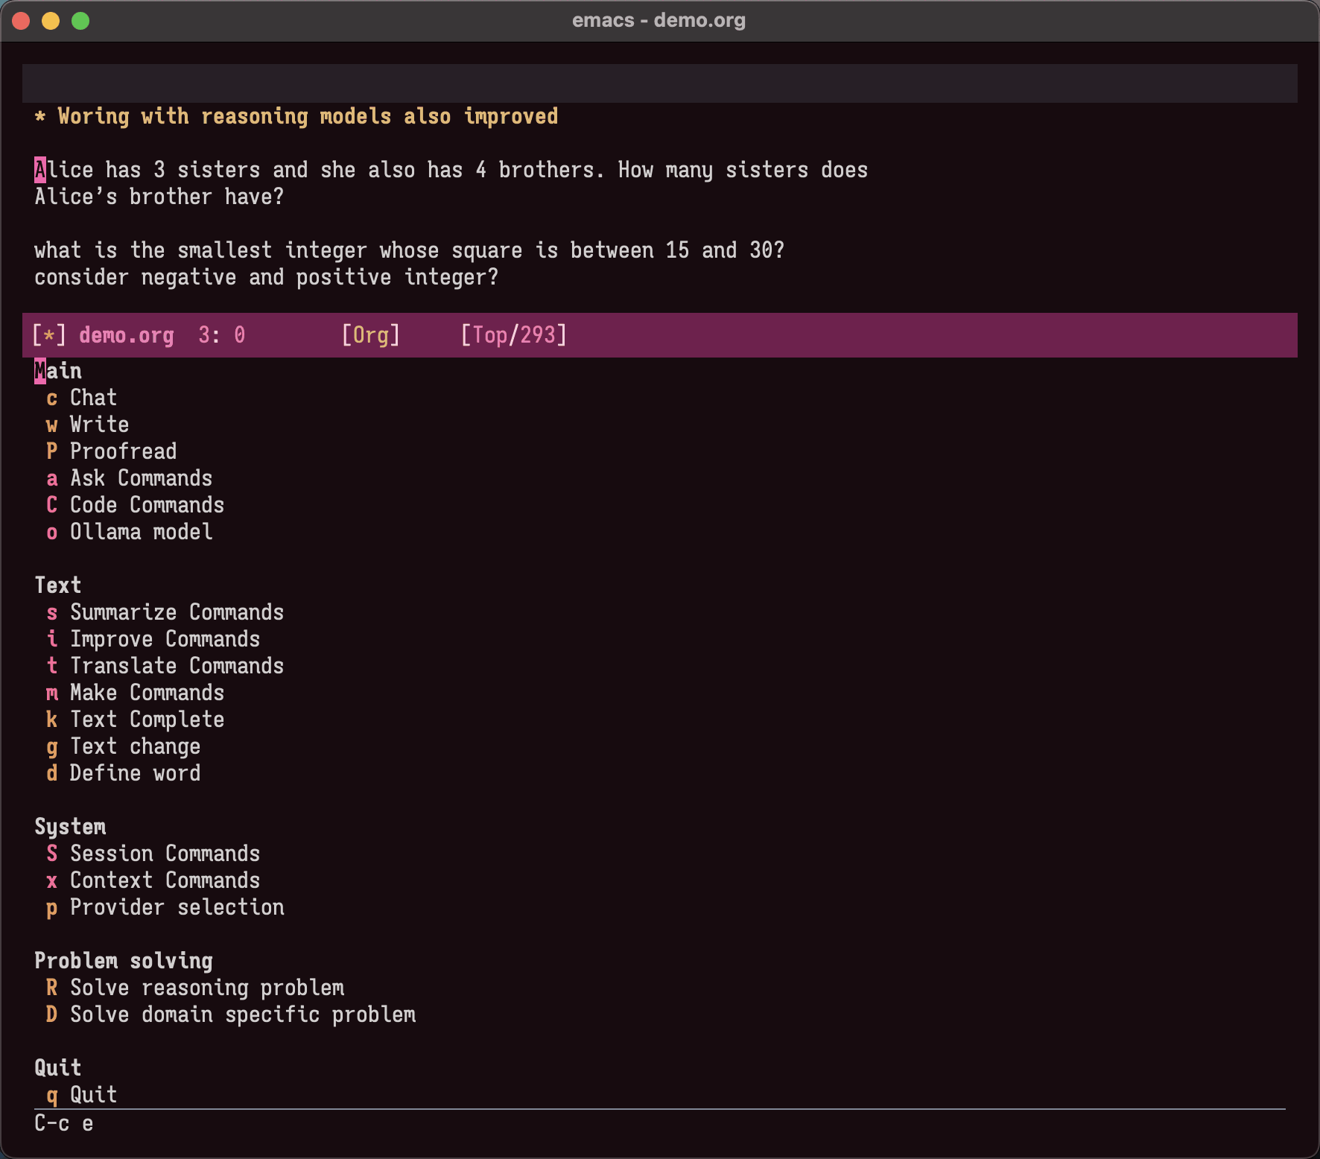
Task: Open "Translate Commands"
Action: [x=177, y=666]
